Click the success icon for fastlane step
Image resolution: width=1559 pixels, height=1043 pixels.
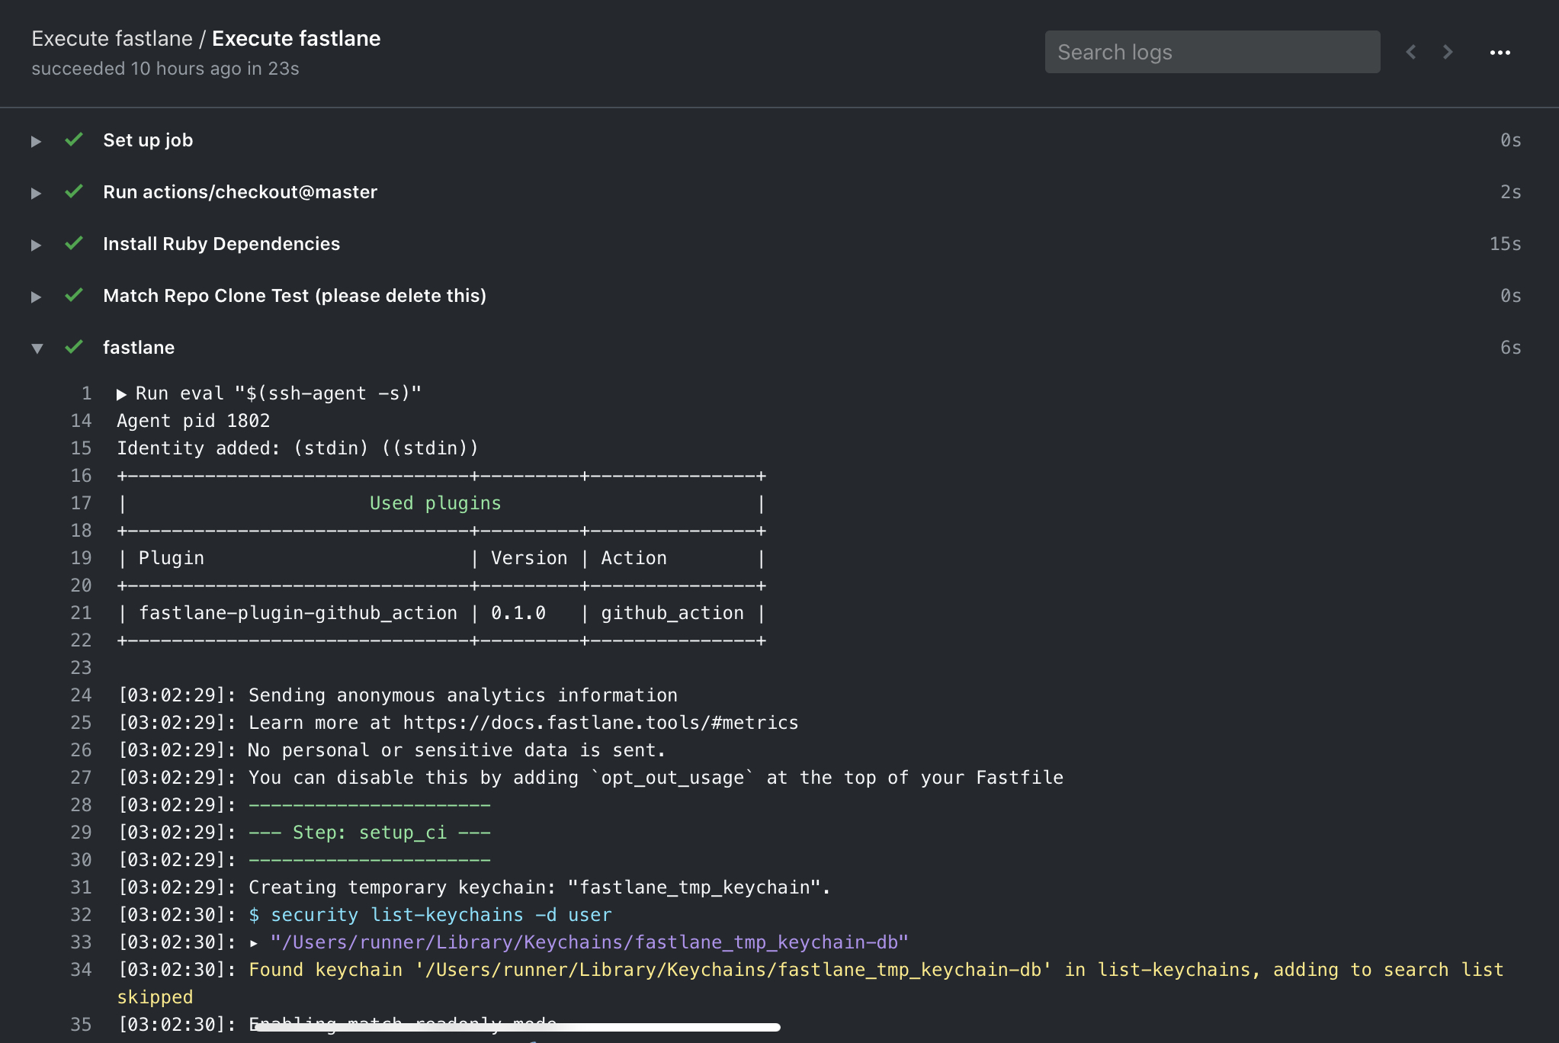point(75,345)
